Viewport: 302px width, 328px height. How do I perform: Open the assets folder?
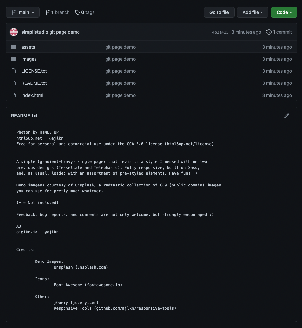point(28,47)
